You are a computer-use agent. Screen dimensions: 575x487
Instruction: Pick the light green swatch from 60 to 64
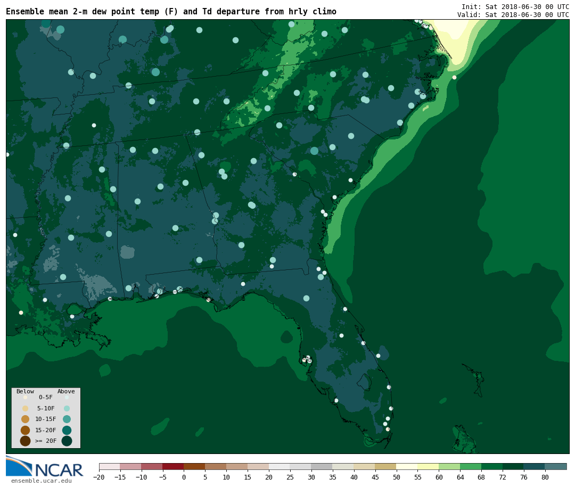pyautogui.click(x=450, y=466)
